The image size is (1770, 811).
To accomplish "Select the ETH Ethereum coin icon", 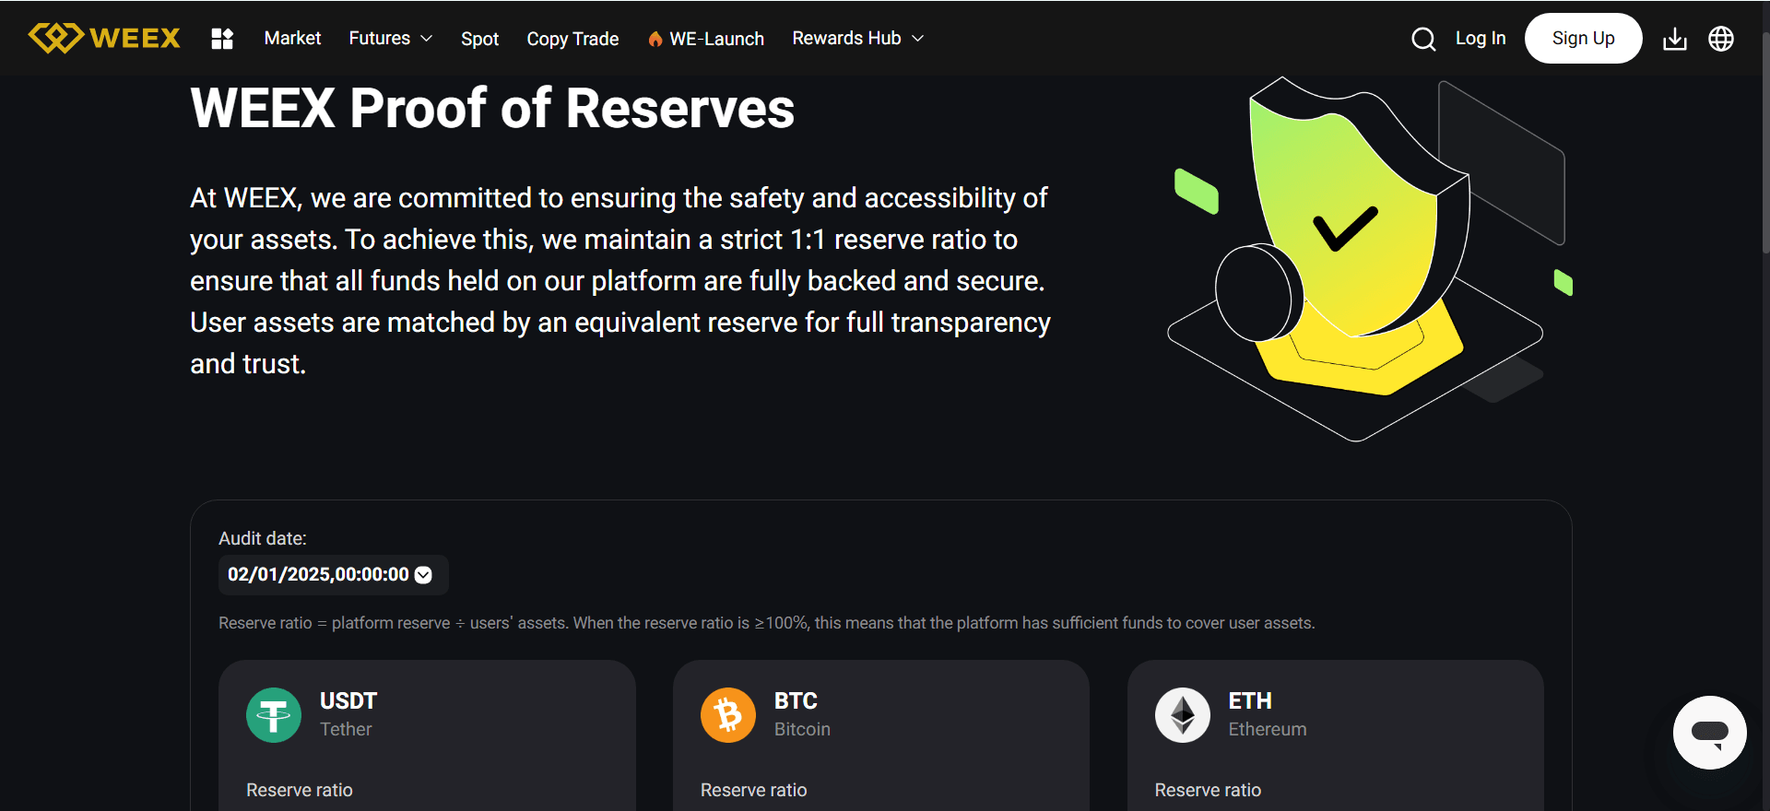I will coord(1183,714).
